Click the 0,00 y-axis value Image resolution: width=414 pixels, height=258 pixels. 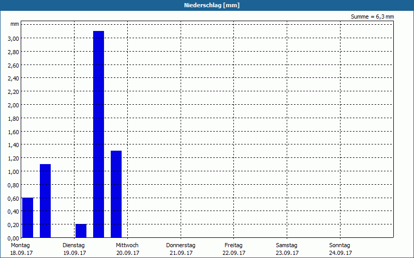(x=13, y=238)
